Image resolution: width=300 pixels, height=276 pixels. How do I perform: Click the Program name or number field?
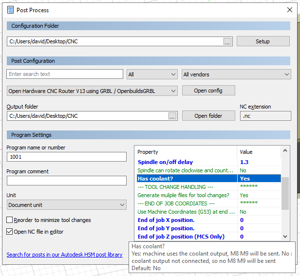[66, 157]
